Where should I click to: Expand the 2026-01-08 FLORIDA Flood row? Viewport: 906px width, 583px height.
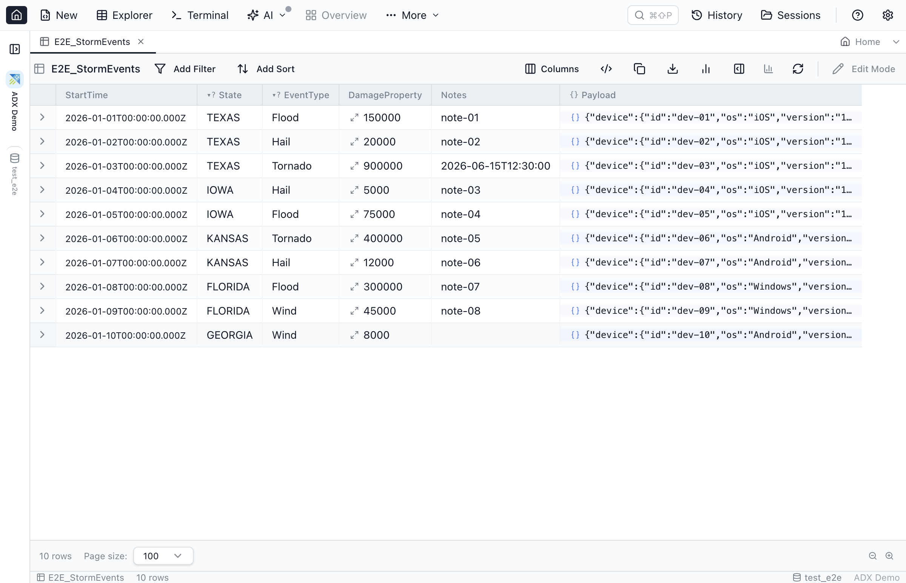point(42,287)
